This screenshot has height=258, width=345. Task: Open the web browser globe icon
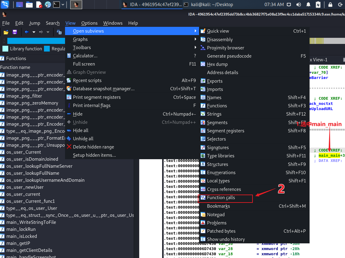point(48,5)
